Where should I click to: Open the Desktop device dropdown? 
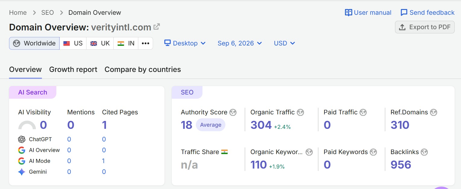(x=185, y=43)
